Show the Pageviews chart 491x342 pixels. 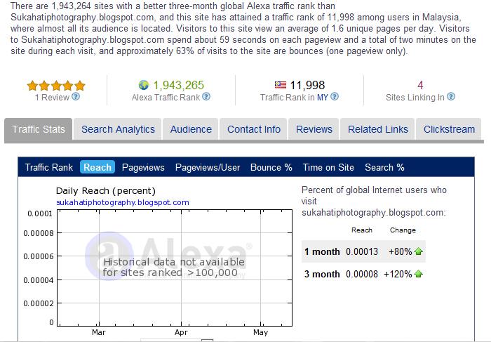tap(143, 167)
